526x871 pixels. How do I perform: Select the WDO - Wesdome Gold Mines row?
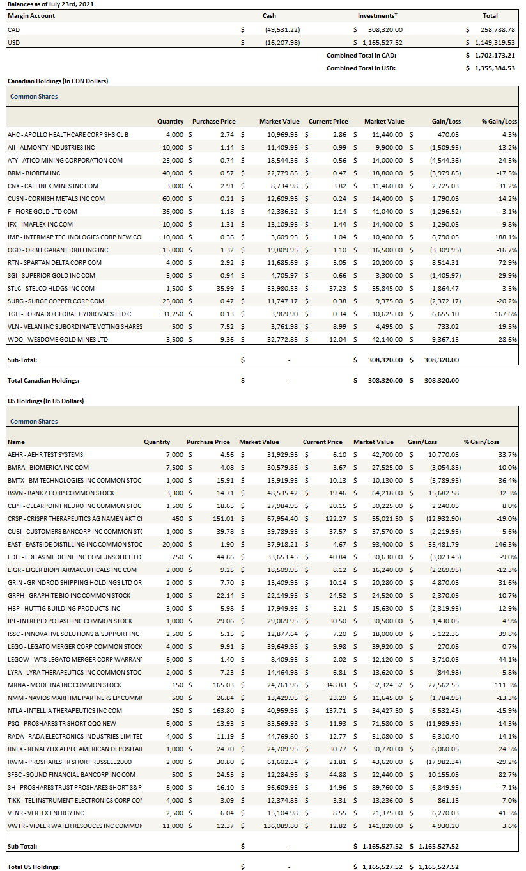tap(58, 340)
